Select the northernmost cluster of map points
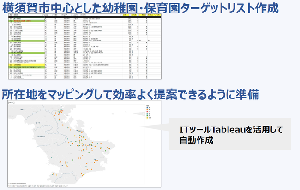300x190 pixels. click(59, 112)
